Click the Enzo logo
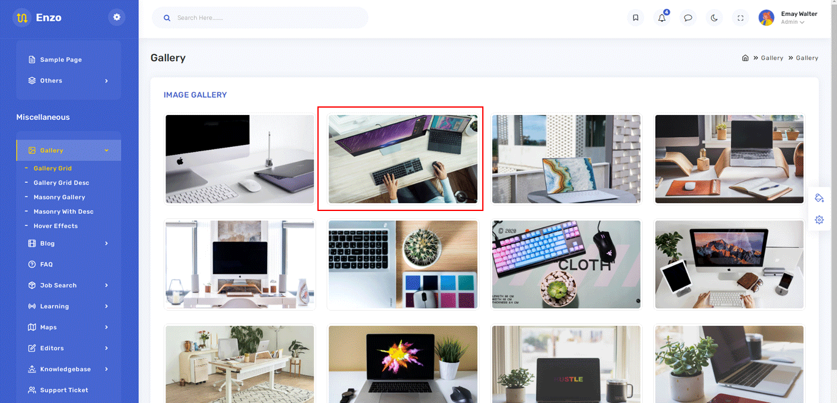 coord(38,18)
